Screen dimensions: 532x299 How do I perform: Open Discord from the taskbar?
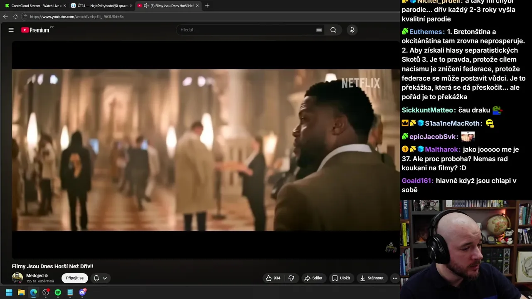(82, 292)
